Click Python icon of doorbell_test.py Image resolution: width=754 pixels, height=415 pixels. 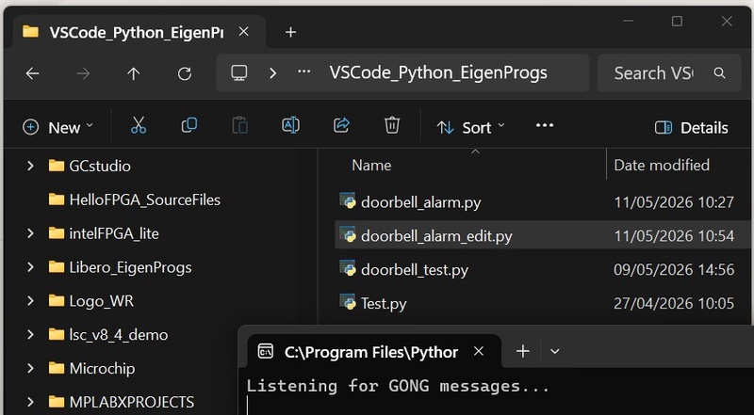(348, 268)
